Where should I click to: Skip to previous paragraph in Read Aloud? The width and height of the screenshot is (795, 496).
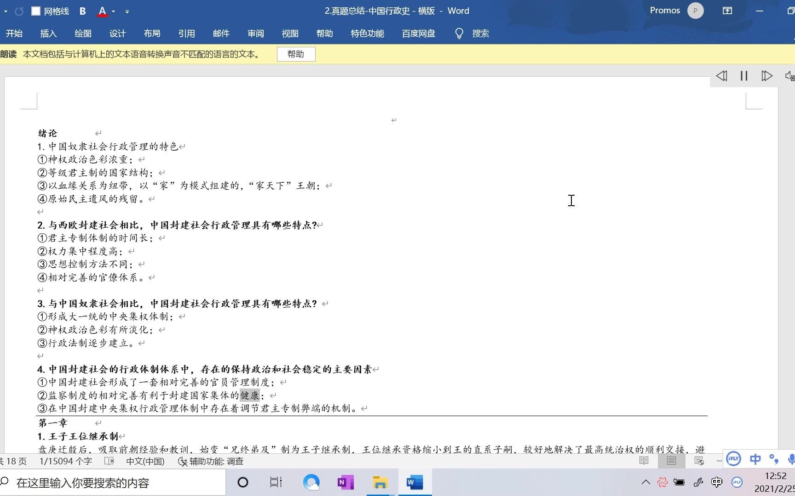coord(721,76)
